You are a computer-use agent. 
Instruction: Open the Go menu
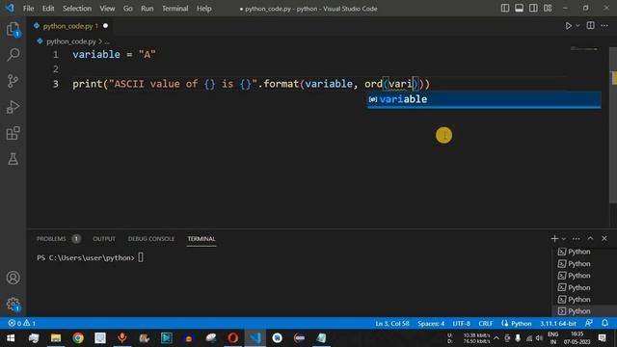[x=128, y=9]
